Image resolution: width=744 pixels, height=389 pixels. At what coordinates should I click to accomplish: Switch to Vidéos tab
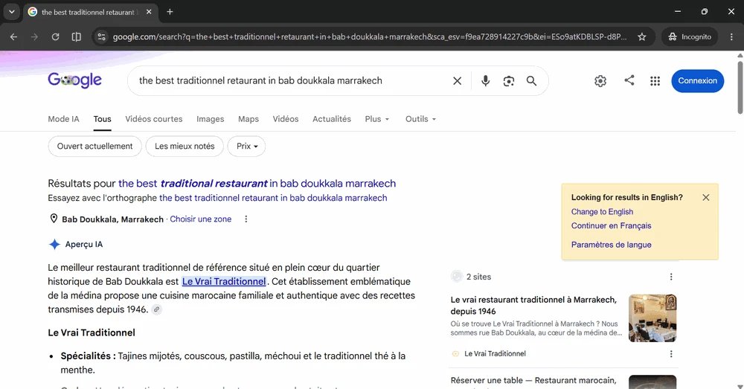285,119
